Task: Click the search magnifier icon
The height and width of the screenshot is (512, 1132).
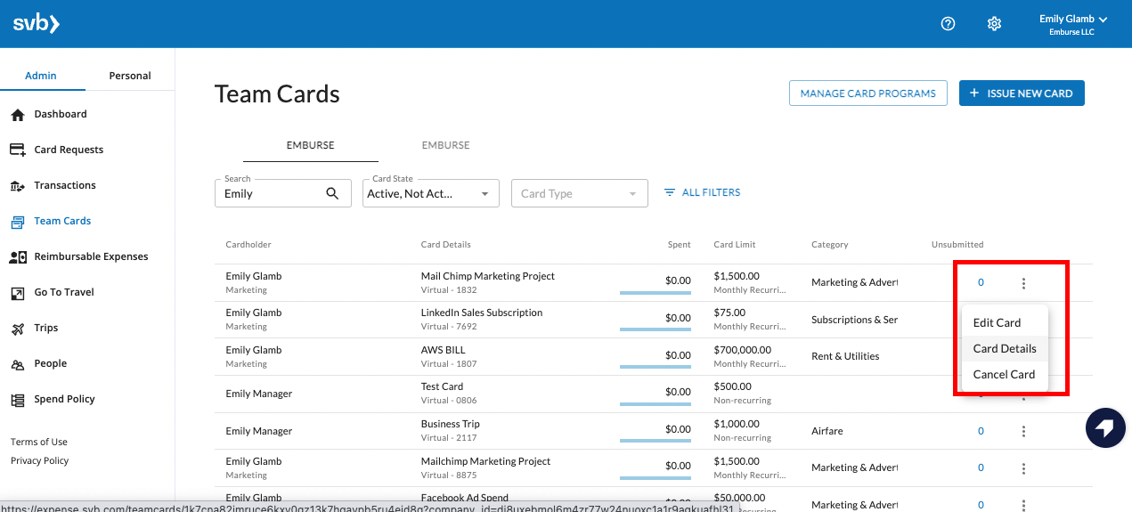Action: [x=332, y=193]
